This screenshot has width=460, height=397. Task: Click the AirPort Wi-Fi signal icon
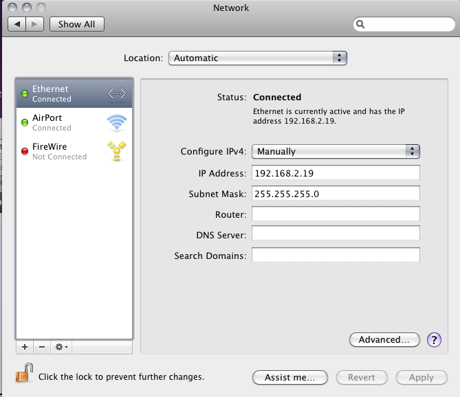point(117,122)
